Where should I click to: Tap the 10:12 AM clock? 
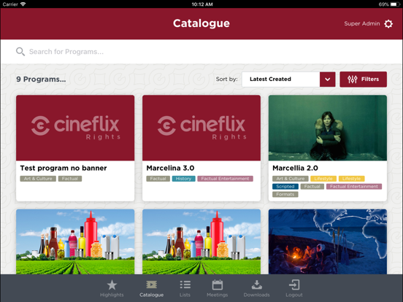pos(202,4)
